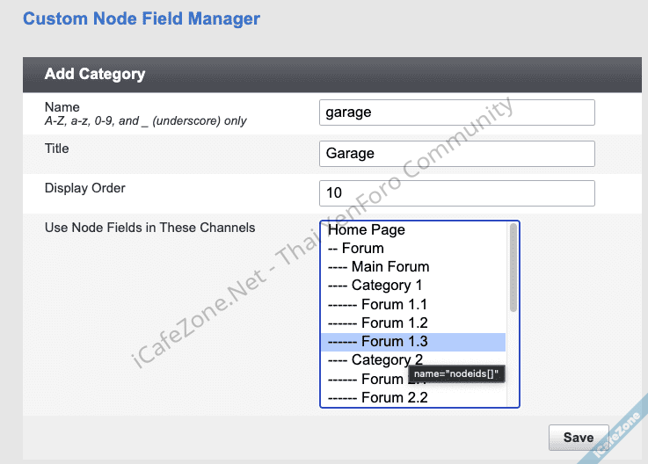The image size is (648, 464).
Task: Click the Display Order field showing 10
Action: click(x=456, y=193)
